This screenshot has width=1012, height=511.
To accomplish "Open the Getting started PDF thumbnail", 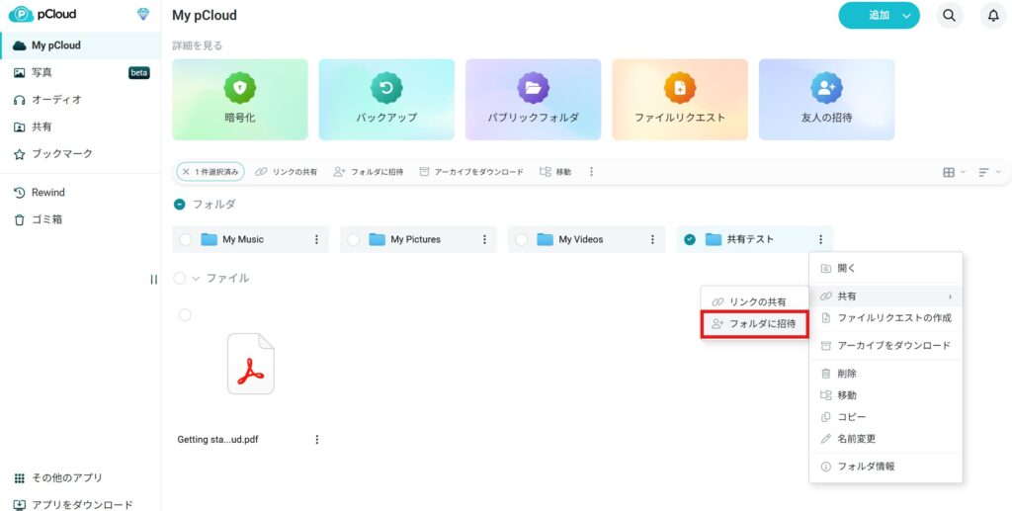I will click(x=250, y=364).
